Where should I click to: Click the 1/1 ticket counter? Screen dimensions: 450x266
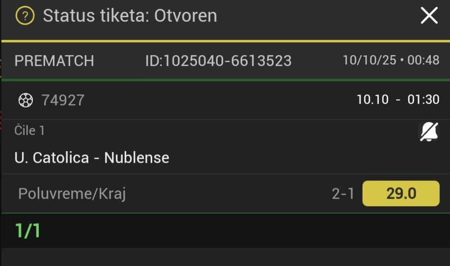click(x=28, y=231)
